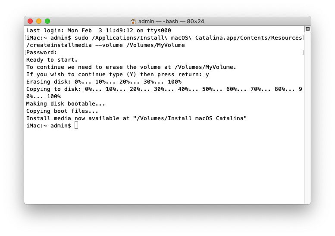Click the "Copying boot files..." line
This screenshot has height=236, width=335.
click(62, 111)
